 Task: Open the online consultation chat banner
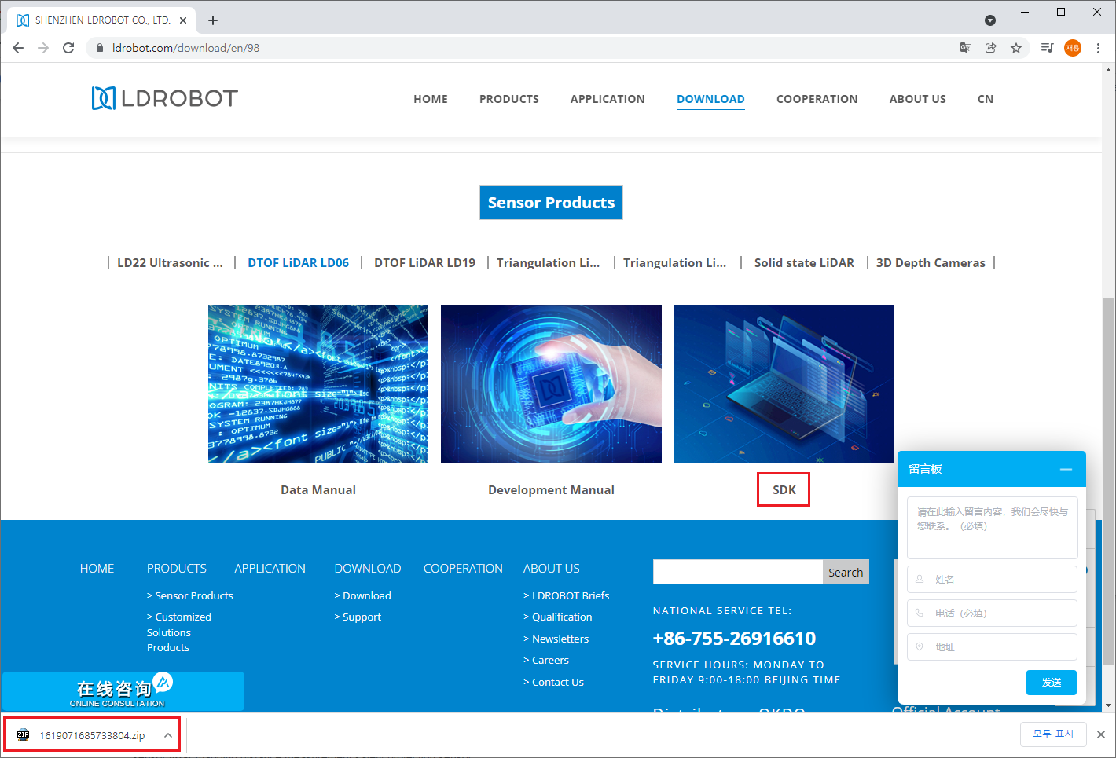tap(123, 691)
